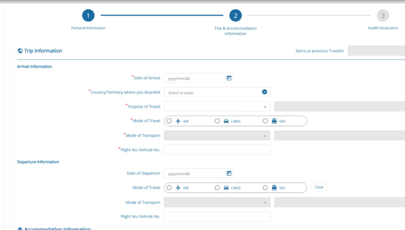Click the Trip Information section title
The width and height of the screenshot is (405, 230).
coord(43,51)
